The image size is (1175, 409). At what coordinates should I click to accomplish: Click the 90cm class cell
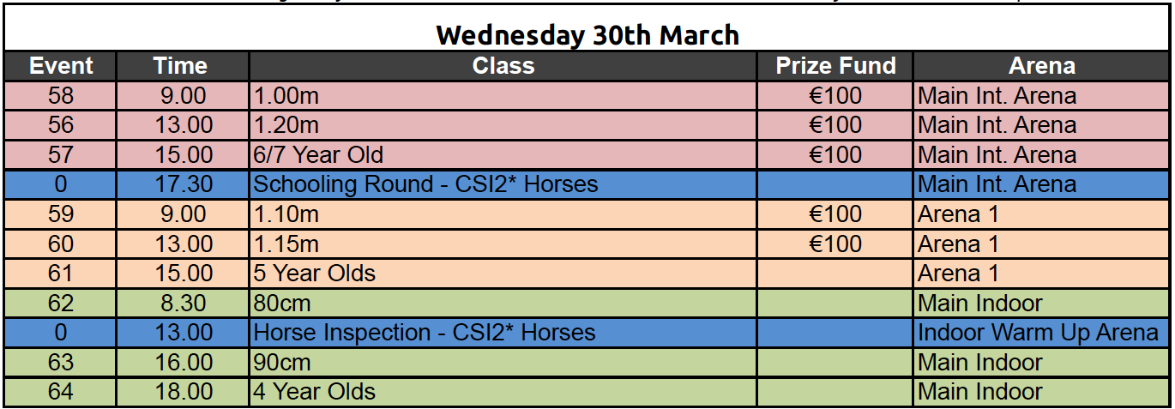coord(503,363)
